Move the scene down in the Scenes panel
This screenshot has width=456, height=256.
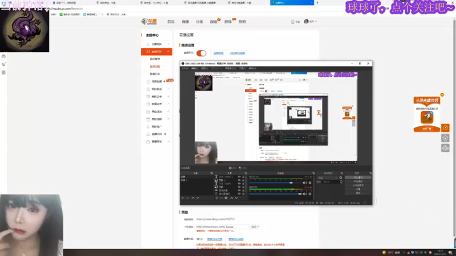click(198, 198)
